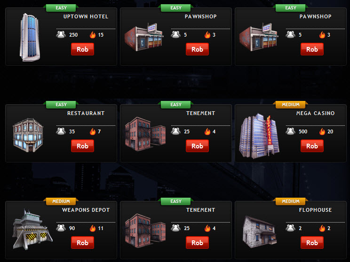Click the flame icon next to 15 on Uptown Hotel
350x262 pixels.
click(x=93, y=35)
